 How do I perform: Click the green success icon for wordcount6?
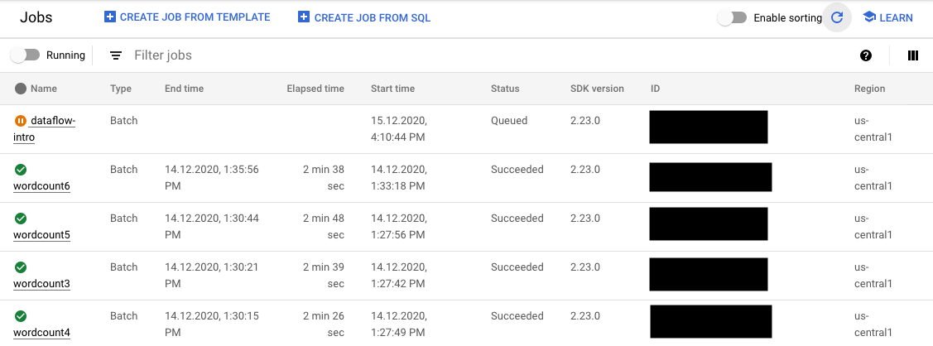click(21, 170)
